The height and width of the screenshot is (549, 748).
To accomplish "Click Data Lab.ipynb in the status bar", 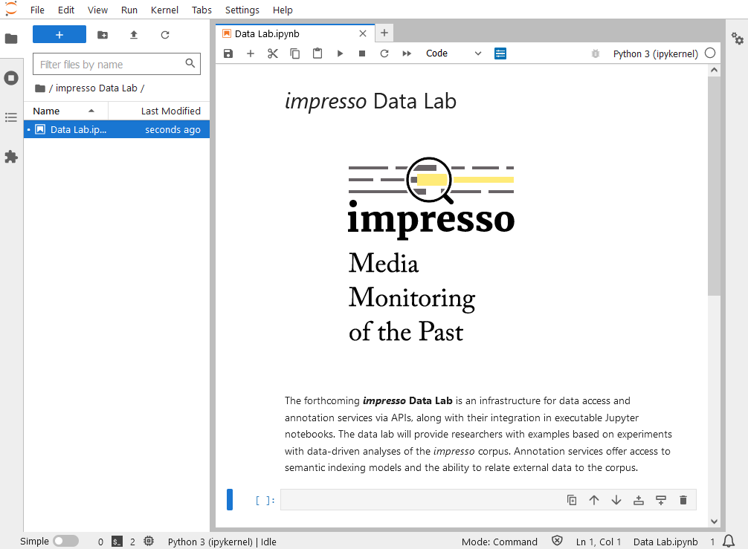I will click(x=665, y=542).
